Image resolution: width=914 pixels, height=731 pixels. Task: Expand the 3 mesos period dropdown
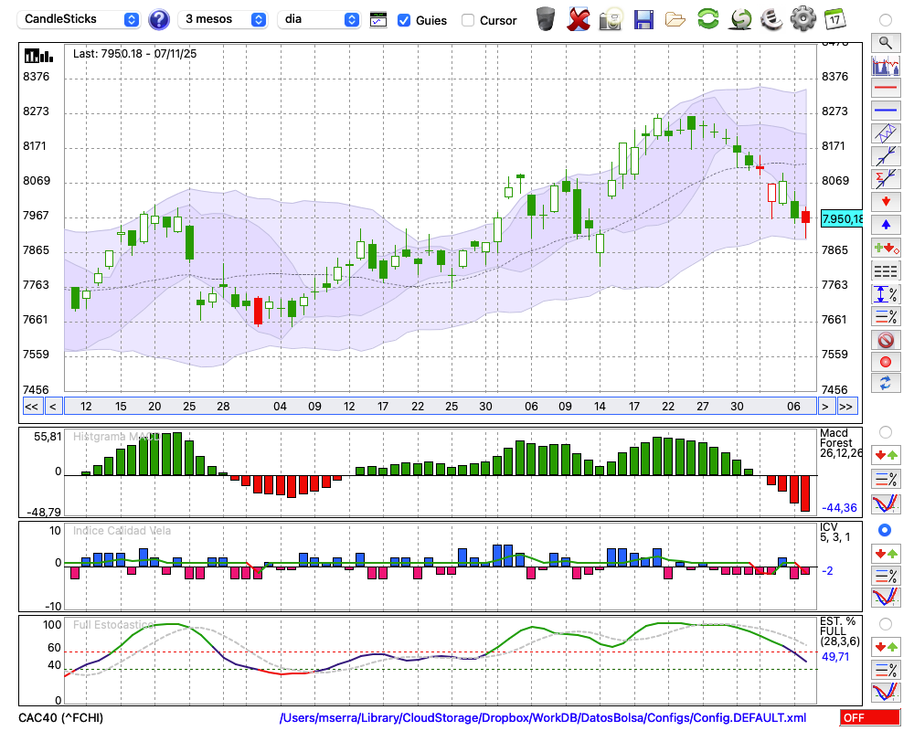223,19
